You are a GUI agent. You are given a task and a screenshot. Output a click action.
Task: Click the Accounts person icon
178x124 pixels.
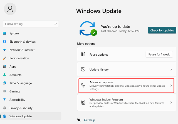4,75
